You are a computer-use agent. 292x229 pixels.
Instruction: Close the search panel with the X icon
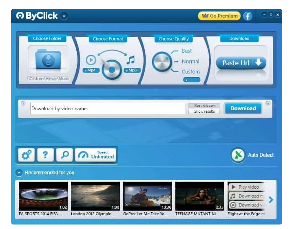pos(268,104)
